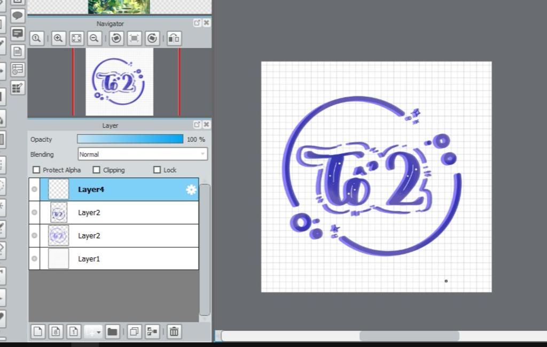Rotate canvas left in Navigator
This screenshot has height=347, width=547.
click(x=116, y=38)
